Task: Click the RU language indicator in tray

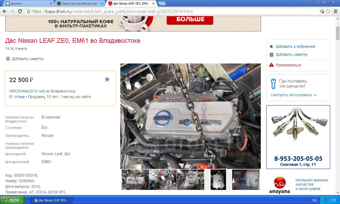Action: (314, 200)
